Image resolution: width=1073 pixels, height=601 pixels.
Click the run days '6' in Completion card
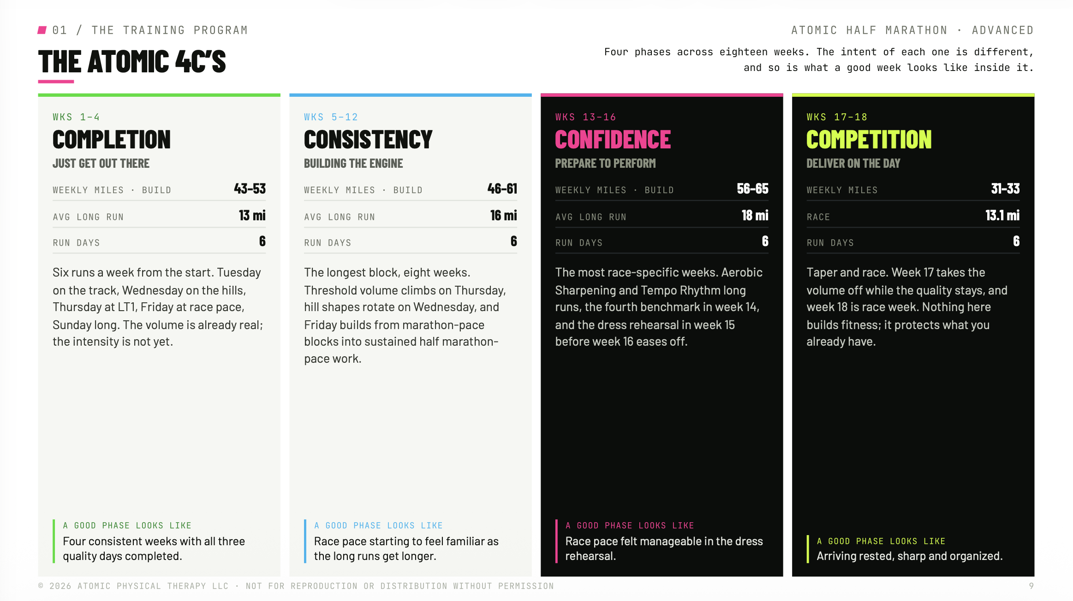pos(262,242)
